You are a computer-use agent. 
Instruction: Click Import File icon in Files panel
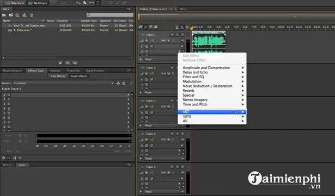pos(11,15)
